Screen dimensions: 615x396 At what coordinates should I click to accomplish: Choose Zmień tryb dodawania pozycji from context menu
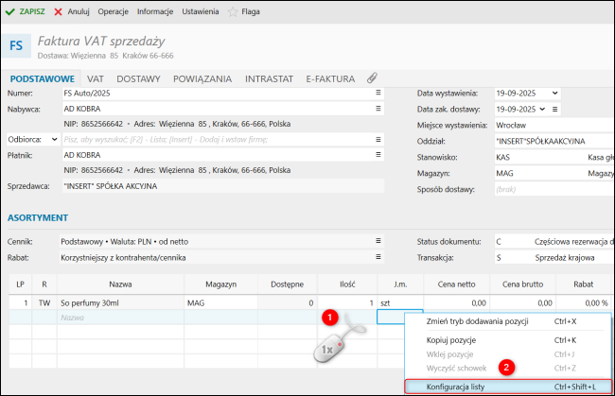click(x=507, y=321)
